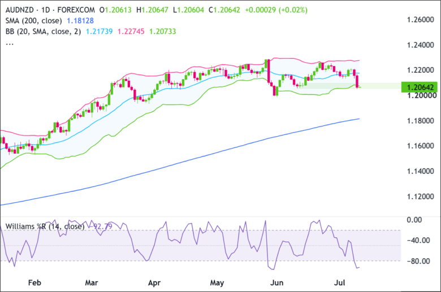
Task: Click the 1.18000 price axis label
Action: point(421,120)
